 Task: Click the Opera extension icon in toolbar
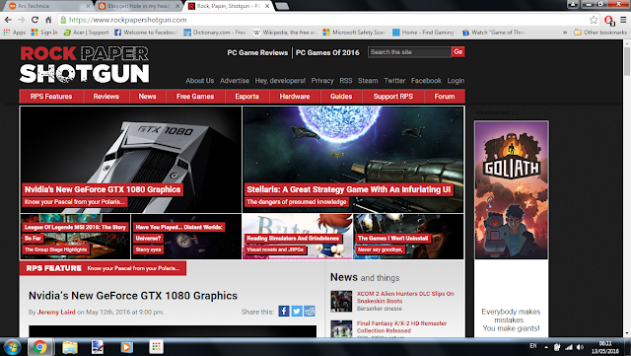[609, 20]
